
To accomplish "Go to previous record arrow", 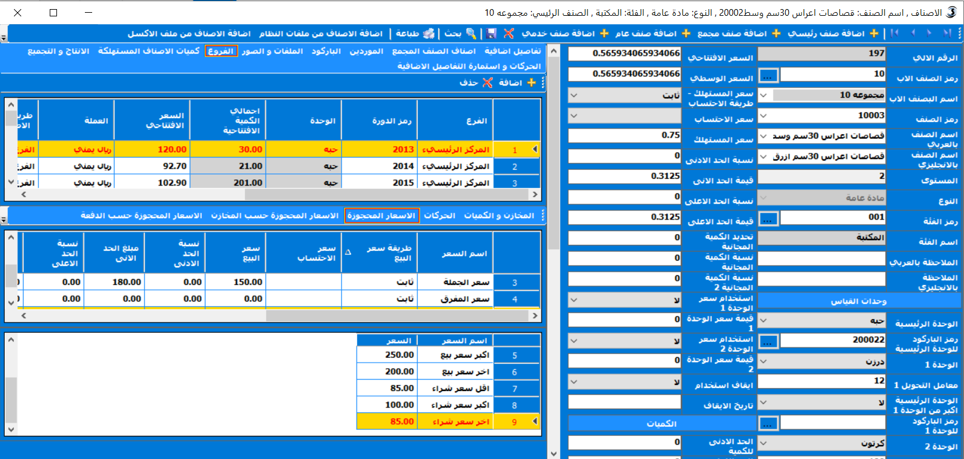I will pos(929,33).
